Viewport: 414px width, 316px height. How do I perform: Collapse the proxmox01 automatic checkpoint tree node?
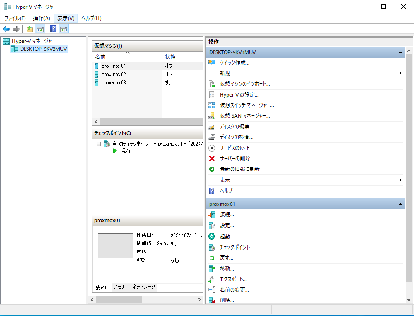tap(99, 144)
